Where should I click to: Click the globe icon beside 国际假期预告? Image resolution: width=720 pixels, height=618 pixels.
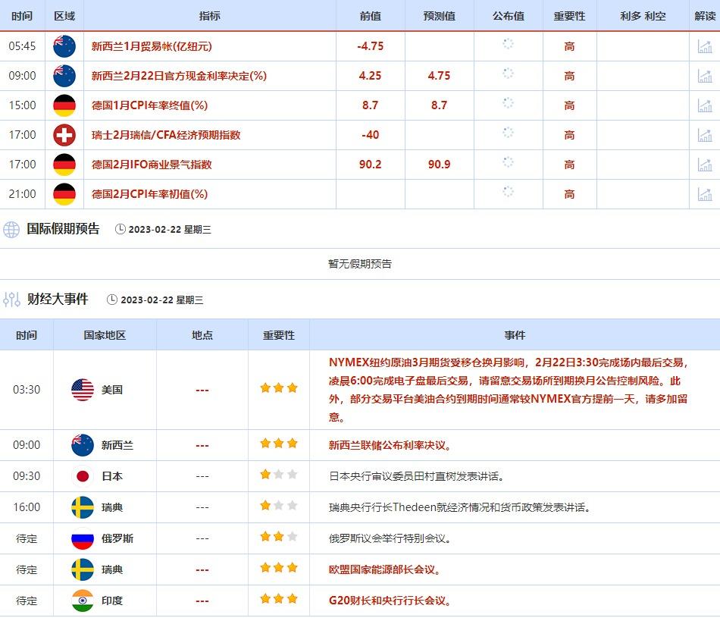[x=11, y=229]
